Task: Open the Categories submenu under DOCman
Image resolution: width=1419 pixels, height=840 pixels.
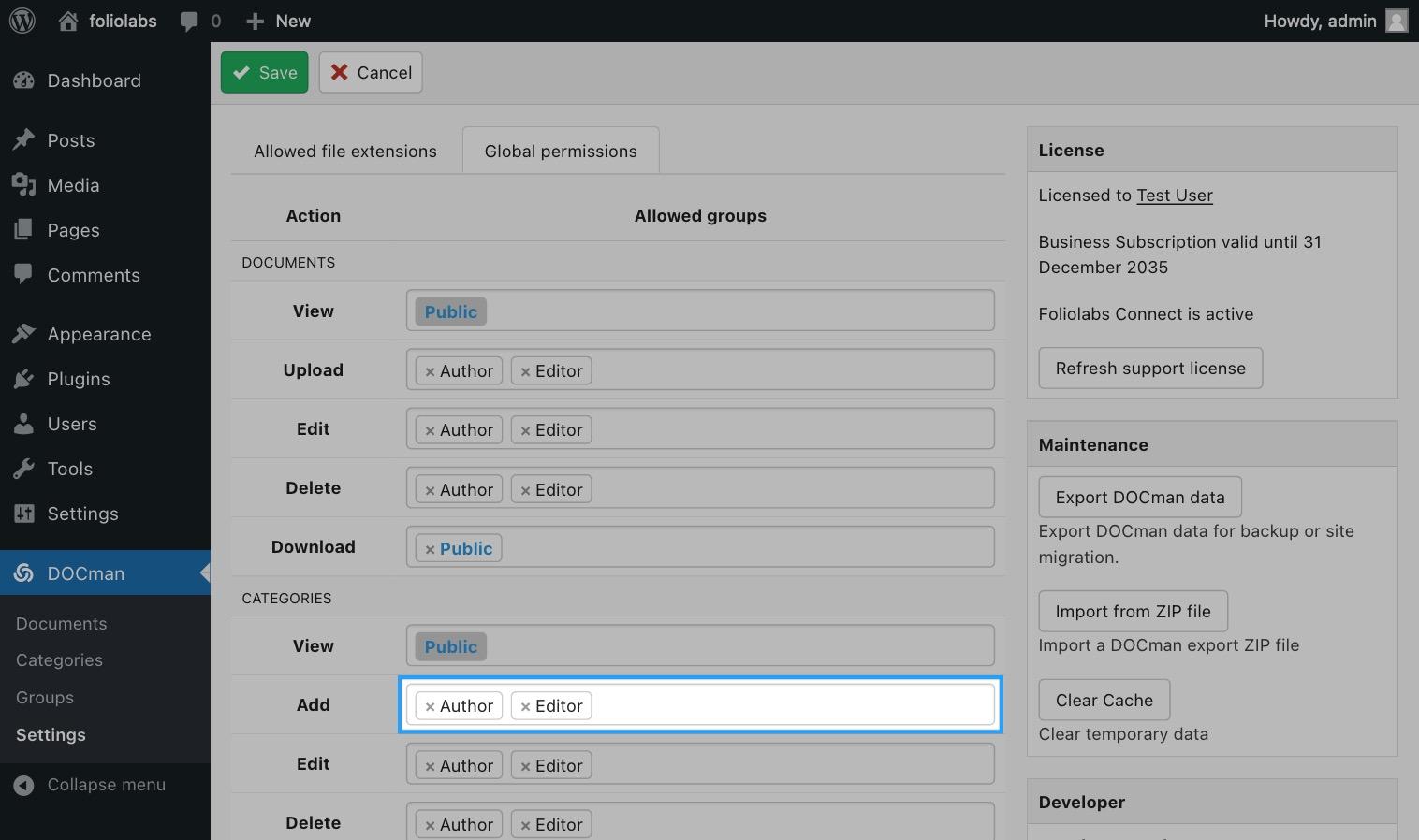Action: coord(59,660)
